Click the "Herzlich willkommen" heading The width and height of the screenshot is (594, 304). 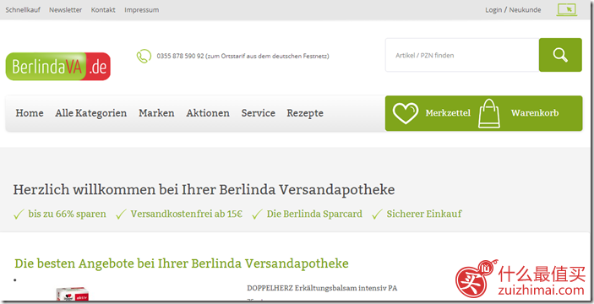click(204, 189)
